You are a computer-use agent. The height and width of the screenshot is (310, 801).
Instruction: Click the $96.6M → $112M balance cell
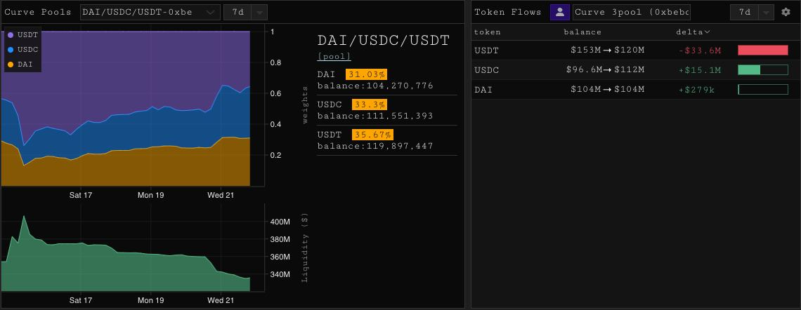tap(606, 70)
